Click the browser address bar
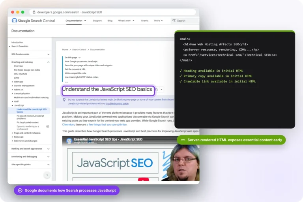303x202 pixels. pos(112,12)
